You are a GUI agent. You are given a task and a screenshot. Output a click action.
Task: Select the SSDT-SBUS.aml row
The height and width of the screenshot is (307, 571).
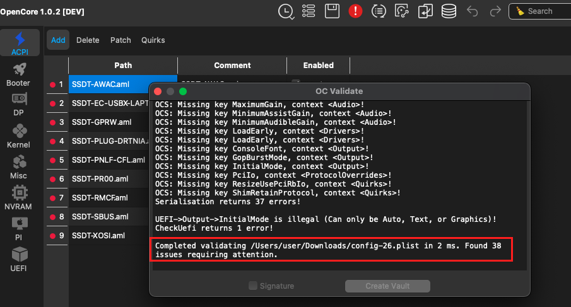click(109, 217)
